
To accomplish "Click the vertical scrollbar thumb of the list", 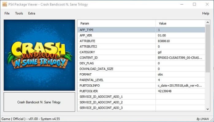I will [208, 49].
